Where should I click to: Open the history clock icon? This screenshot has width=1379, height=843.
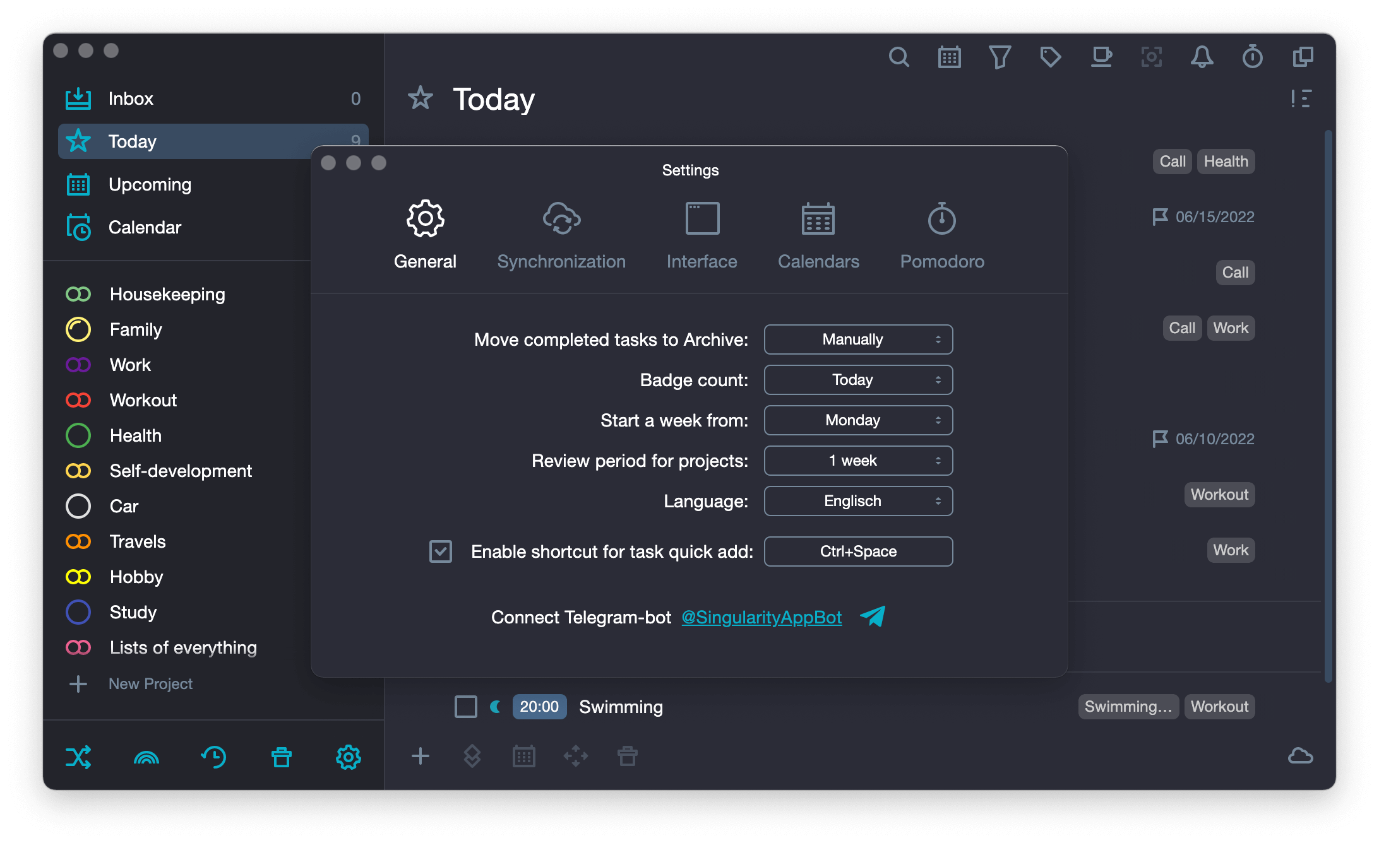coord(213,757)
